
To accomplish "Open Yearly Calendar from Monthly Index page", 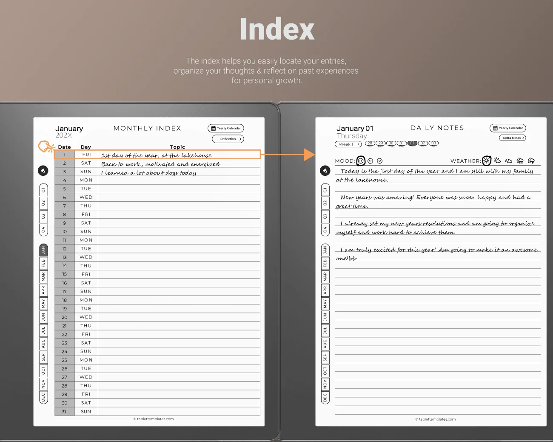I will coord(226,128).
